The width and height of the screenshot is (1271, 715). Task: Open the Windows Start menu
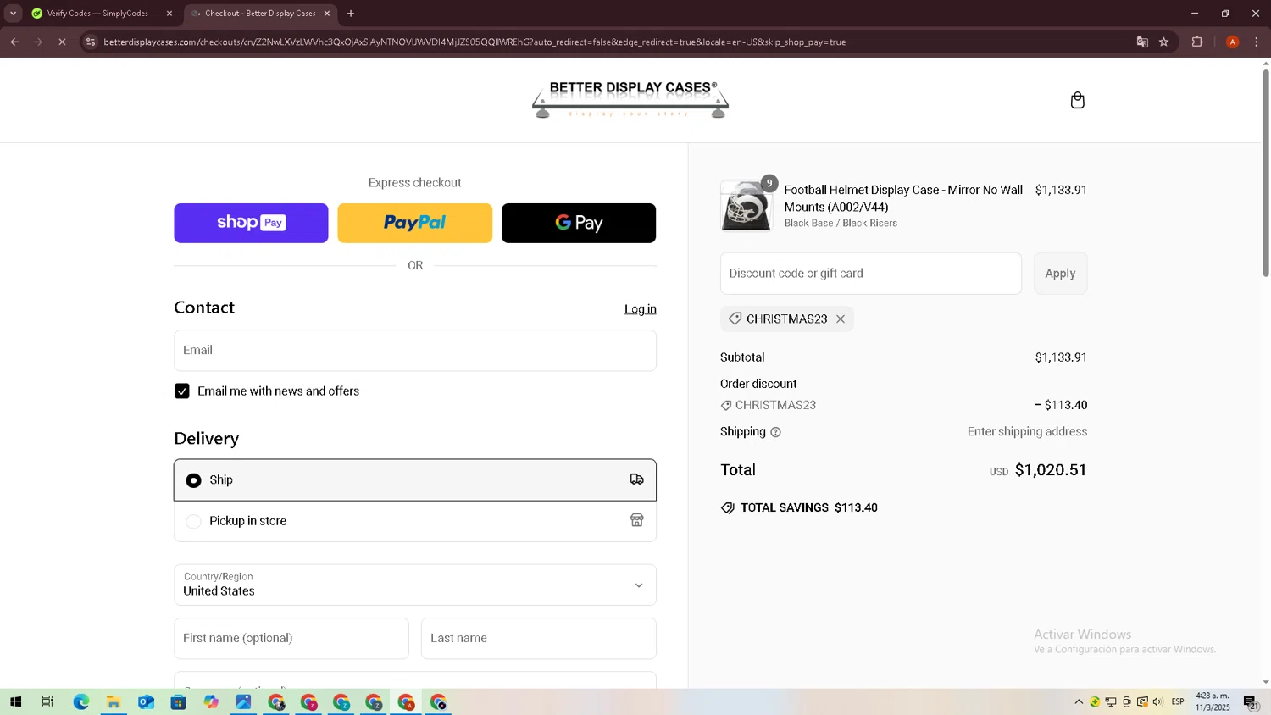[x=15, y=701]
